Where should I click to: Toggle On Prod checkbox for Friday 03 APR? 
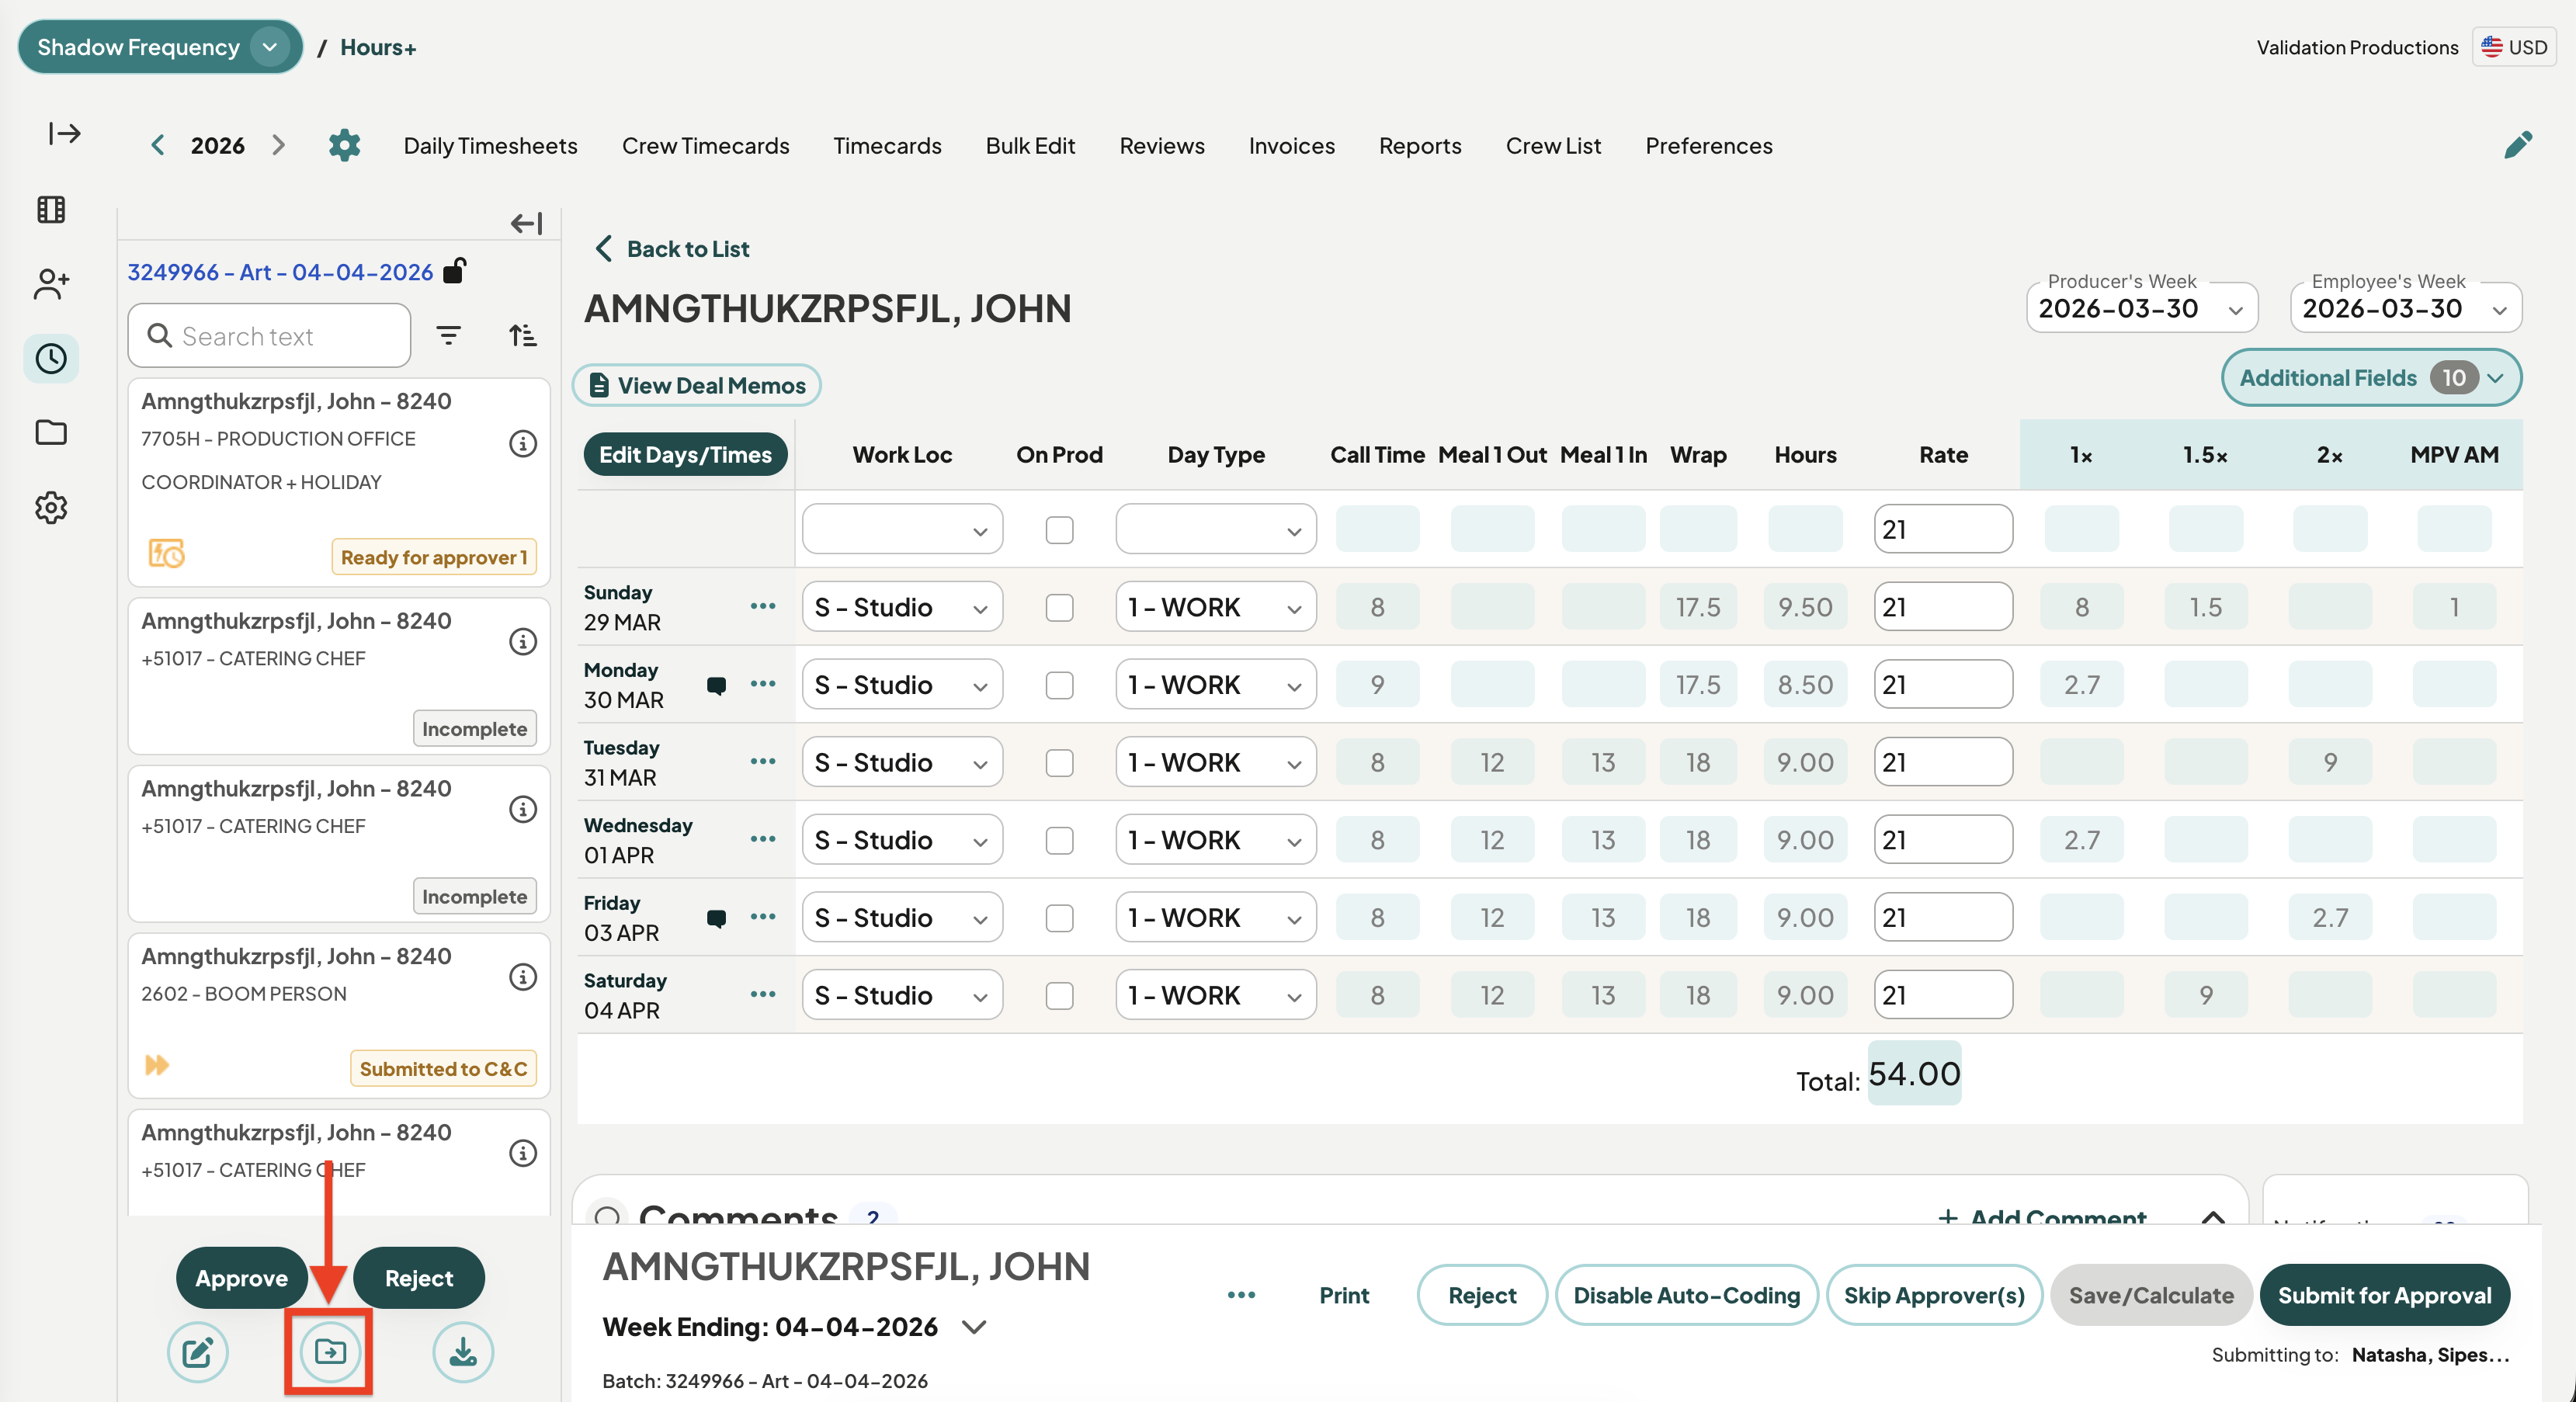(1059, 918)
